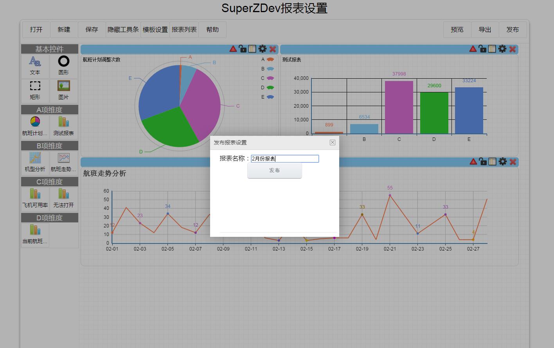
Task: Click the 航班走势分析 chart title
Action: click(x=104, y=173)
